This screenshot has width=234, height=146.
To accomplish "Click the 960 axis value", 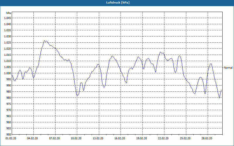I will (x=9, y=122).
